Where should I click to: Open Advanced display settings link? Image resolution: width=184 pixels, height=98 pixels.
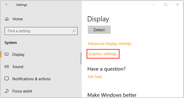pyautogui.click(x=109, y=44)
